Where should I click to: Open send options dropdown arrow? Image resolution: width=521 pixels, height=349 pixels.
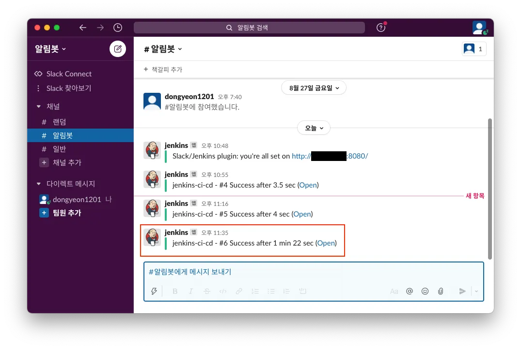click(x=476, y=291)
